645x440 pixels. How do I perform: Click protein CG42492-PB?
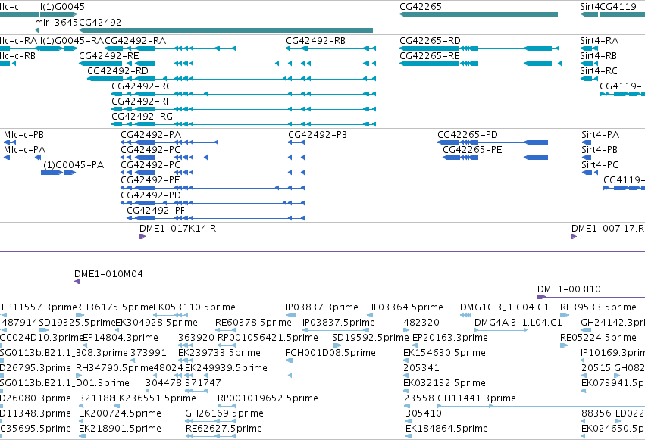[x=296, y=142]
